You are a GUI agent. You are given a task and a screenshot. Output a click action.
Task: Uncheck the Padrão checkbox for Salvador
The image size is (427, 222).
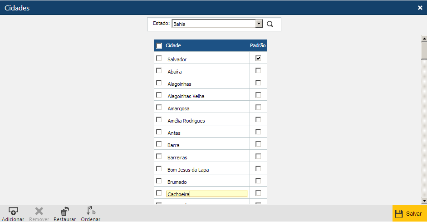tap(258, 59)
